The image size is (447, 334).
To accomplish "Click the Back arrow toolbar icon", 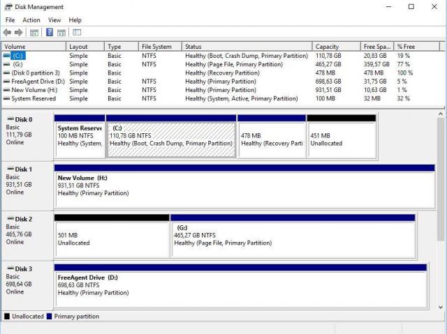I will pyautogui.click(x=8, y=32).
